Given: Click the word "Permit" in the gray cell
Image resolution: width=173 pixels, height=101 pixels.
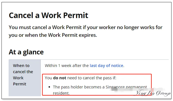Looking at the screenshot, I should [20, 84].
